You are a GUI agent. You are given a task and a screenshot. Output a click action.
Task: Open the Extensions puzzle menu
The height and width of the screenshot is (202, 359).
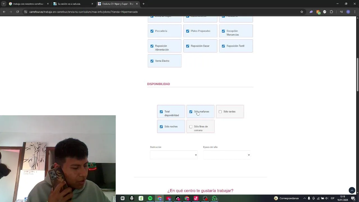(331, 12)
